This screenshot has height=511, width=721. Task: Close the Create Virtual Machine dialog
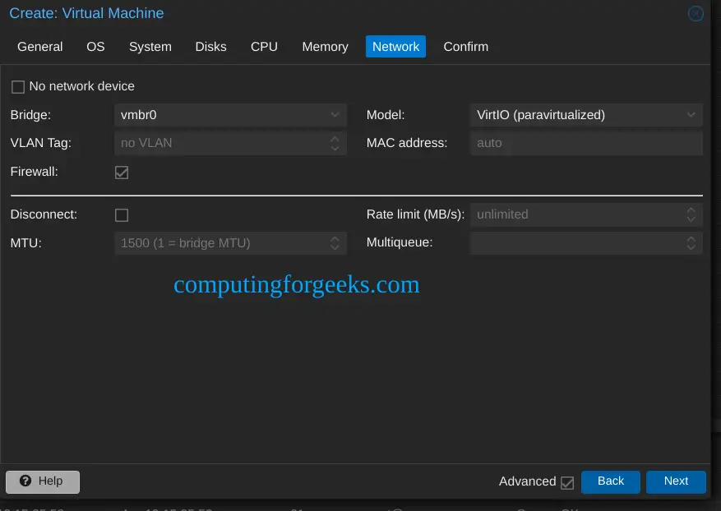pos(696,14)
